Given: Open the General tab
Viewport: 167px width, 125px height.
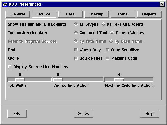Looking at the screenshot, I should (18, 14).
